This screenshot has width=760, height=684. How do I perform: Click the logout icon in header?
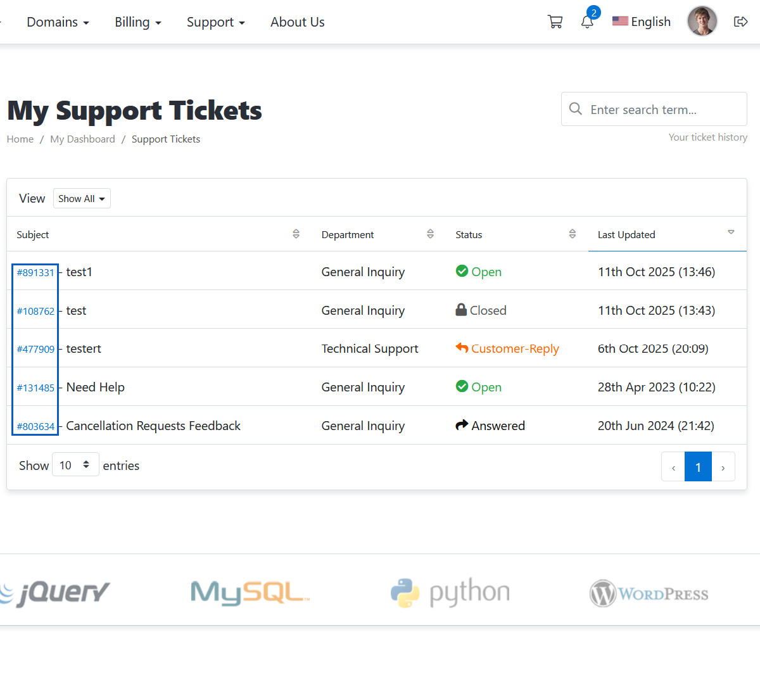pyautogui.click(x=740, y=22)
